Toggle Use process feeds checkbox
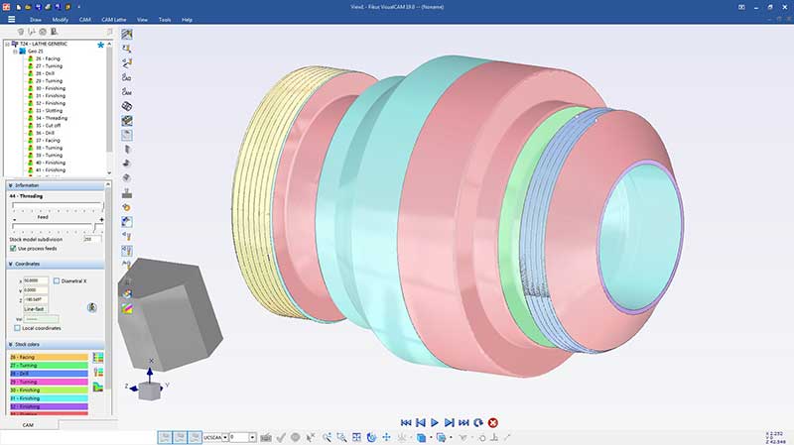 click(x=13, y=248)
